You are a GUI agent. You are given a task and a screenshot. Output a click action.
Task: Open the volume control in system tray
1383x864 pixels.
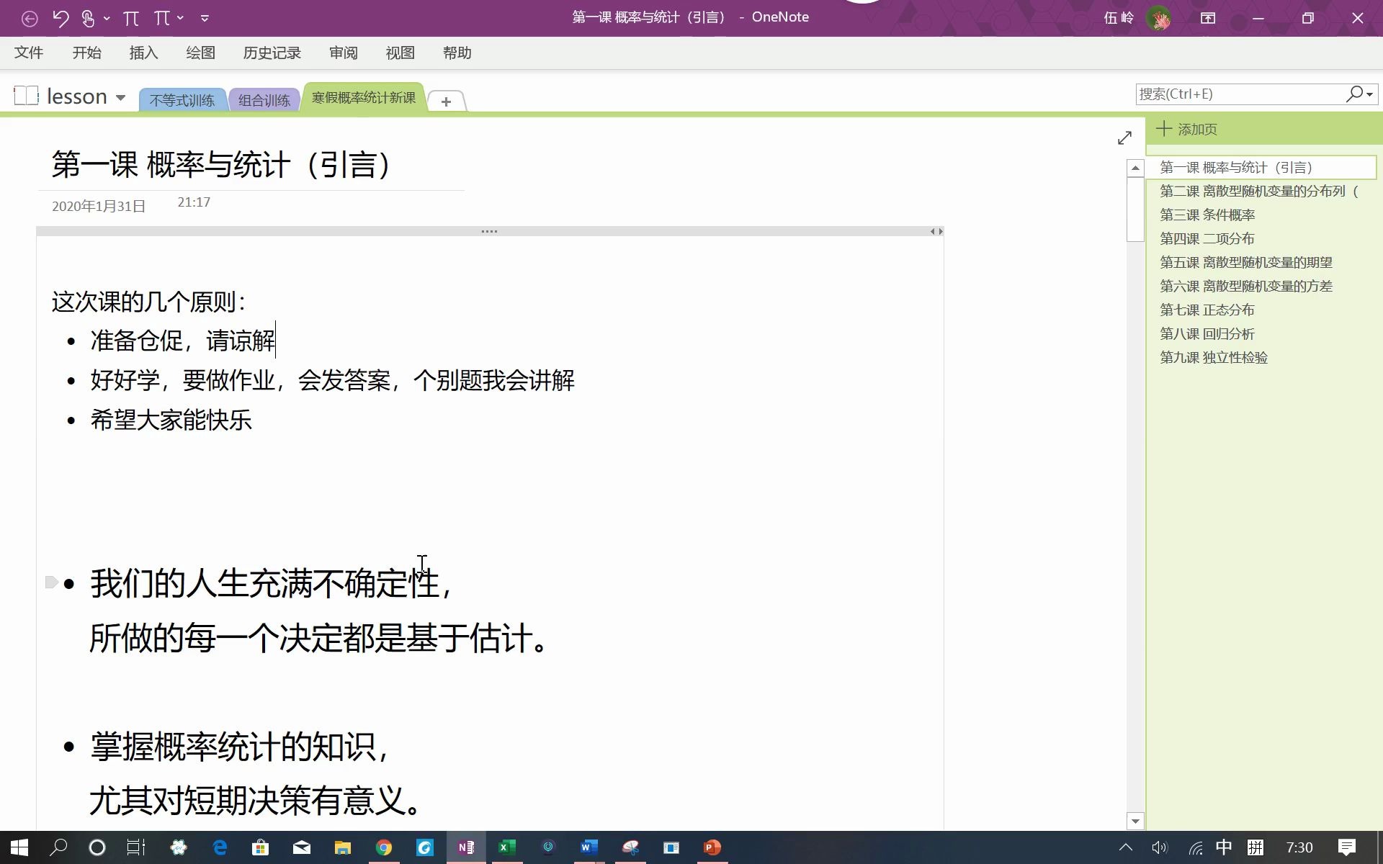tap(1160, 847)
